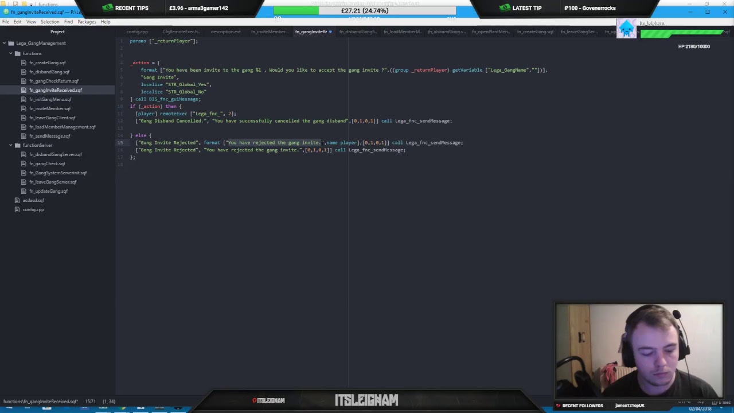
Task: Switch to the fn_openPlantMen tab
Action: click(x=491, y=32)
